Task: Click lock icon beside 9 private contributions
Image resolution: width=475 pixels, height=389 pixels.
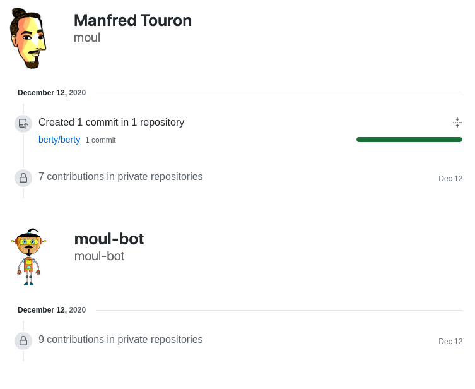Action: pyautogui.click(x=23, y=341)
